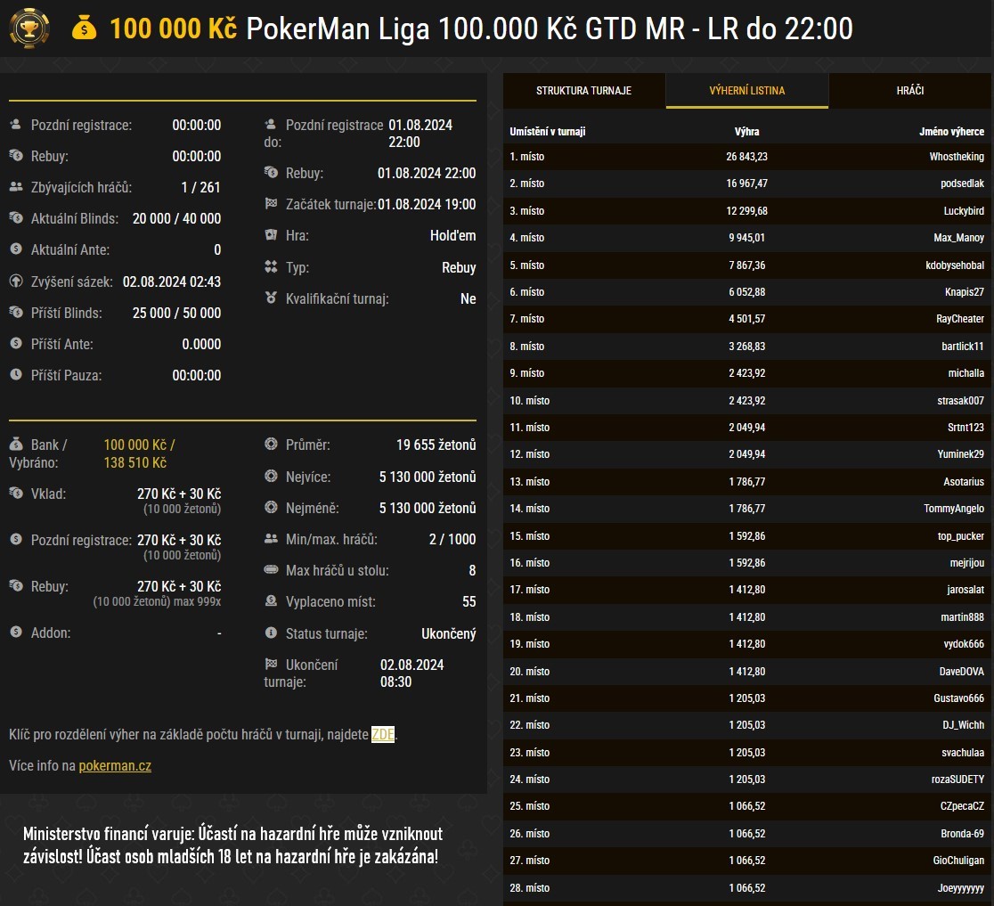Click the icon beside Typ
The image size is (994, 906).
271,266
